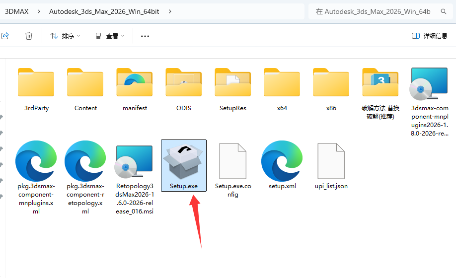The width and height of the screenshot is (456, 278).
Task: Open the SetupRes folder icon
Action: pos(232,82)
